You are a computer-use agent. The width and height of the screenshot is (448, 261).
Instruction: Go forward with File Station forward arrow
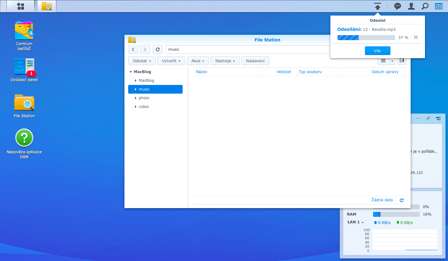[x=145, y=49]
